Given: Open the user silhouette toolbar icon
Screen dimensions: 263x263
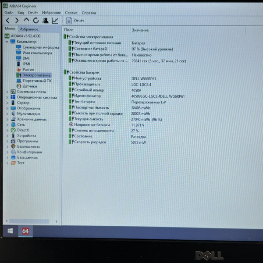Looking at the screenshot, I should pos(46,21).
